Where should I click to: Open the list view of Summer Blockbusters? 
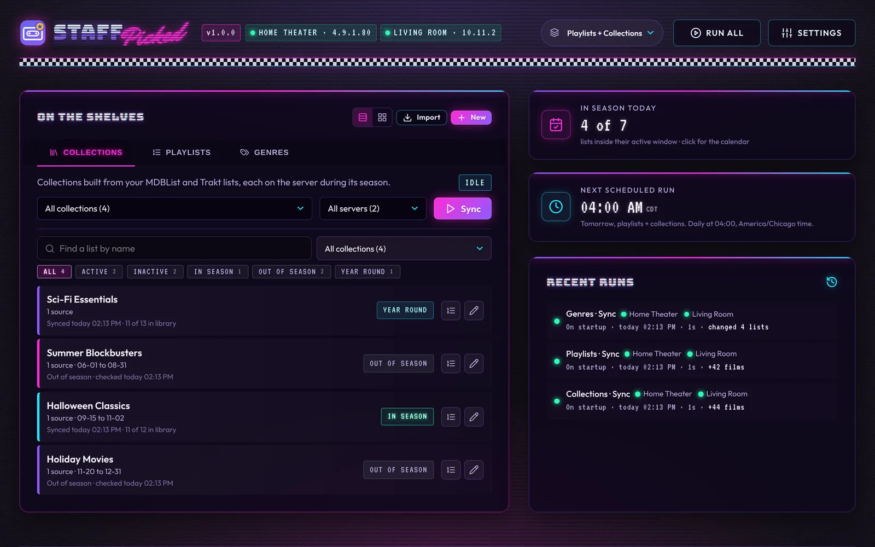[451, 364]
